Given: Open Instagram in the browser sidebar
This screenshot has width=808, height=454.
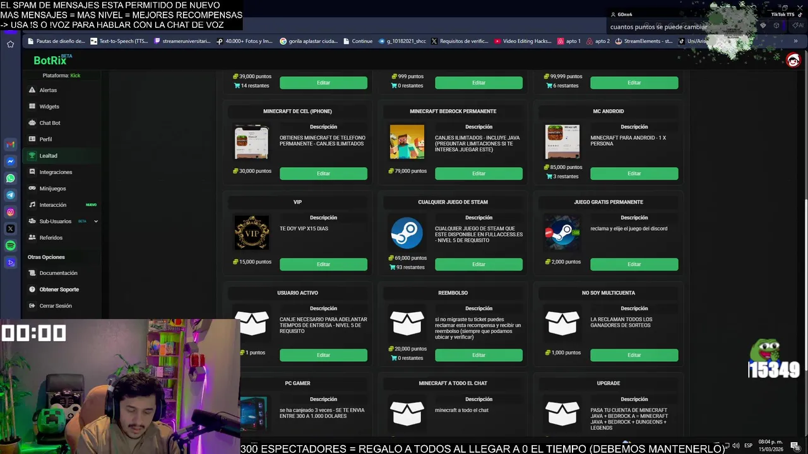Looking at the screenshot, I should click(10, 212).
